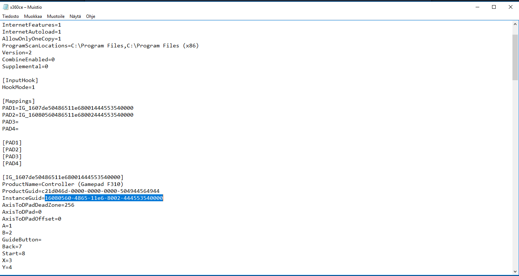
Task: Click the line "Version=2"
Action: coord(17,53)
